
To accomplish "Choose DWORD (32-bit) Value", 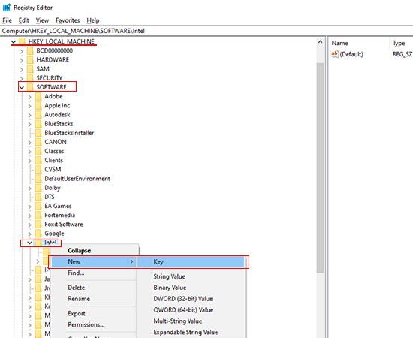I will click(x=191, y=299).
